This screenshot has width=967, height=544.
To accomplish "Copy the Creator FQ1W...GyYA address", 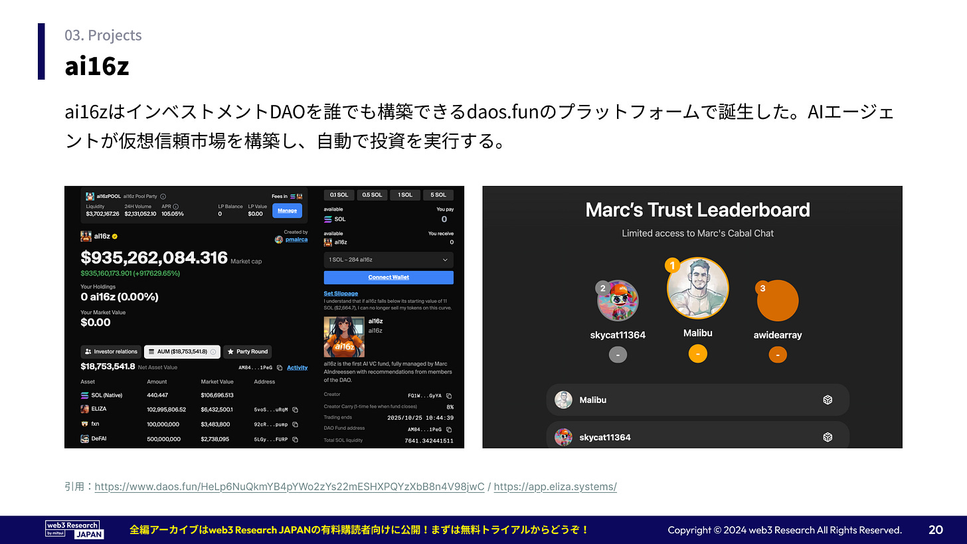I will 450,395.
